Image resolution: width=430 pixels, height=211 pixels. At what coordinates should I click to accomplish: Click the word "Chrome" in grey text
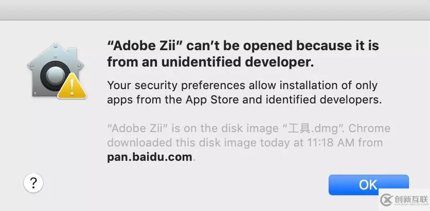368,128
